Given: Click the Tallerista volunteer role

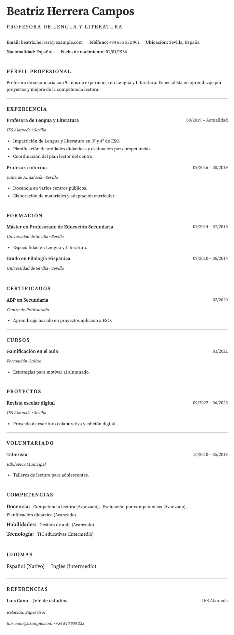Looking at the screenshot, I should coord(17,455).
